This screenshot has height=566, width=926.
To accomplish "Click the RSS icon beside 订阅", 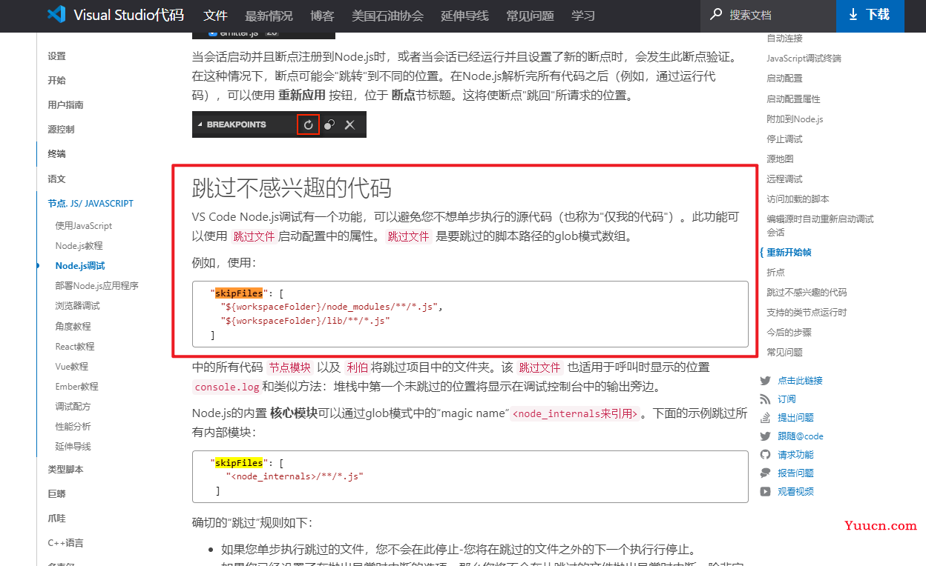I will click(765, 399).
